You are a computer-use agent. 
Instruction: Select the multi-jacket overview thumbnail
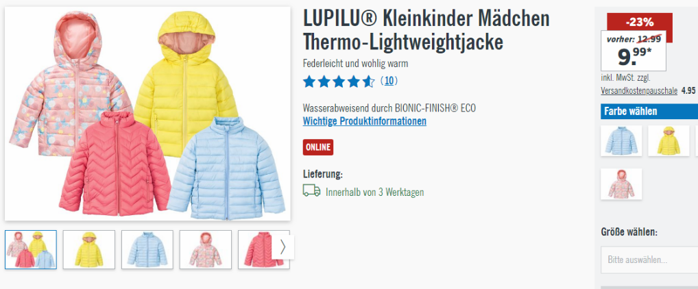tap(31, 249)
